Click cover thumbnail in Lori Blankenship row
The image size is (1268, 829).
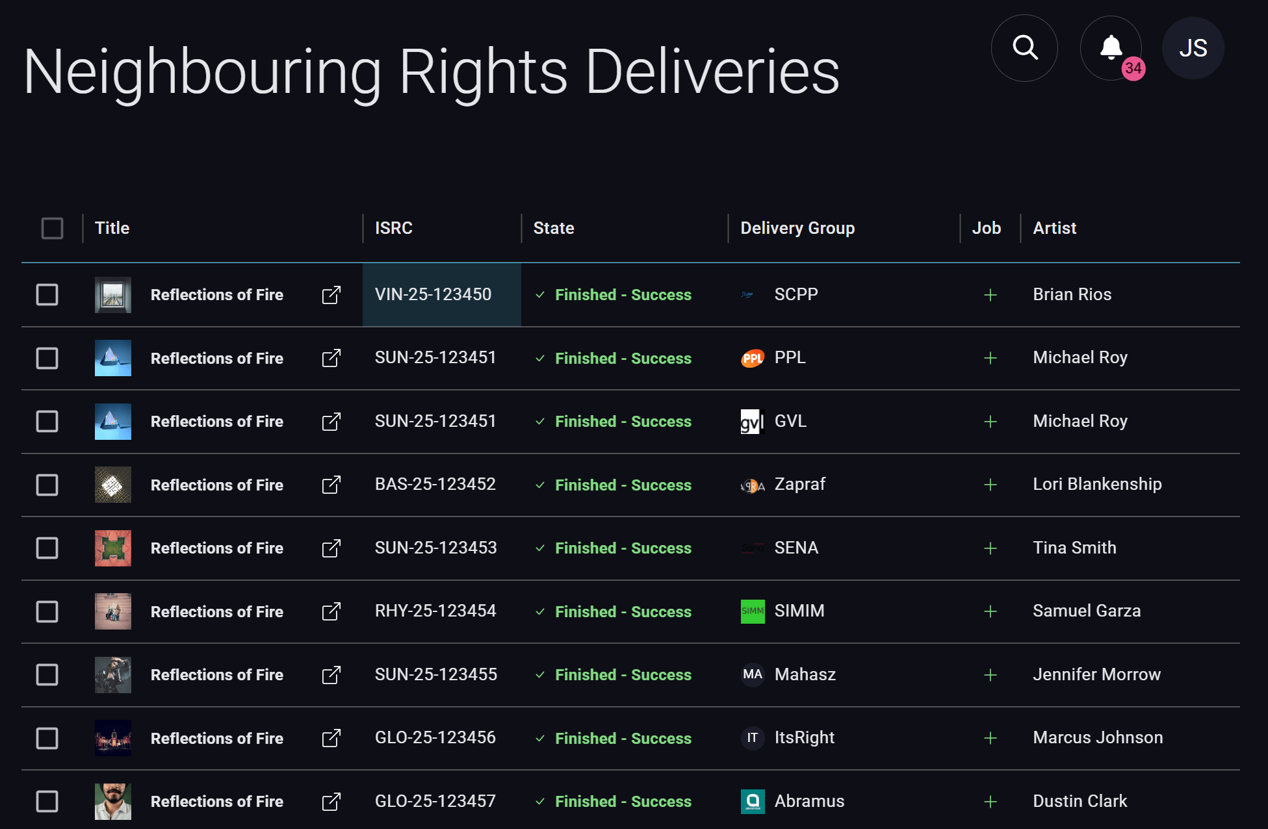coord(113,485)
